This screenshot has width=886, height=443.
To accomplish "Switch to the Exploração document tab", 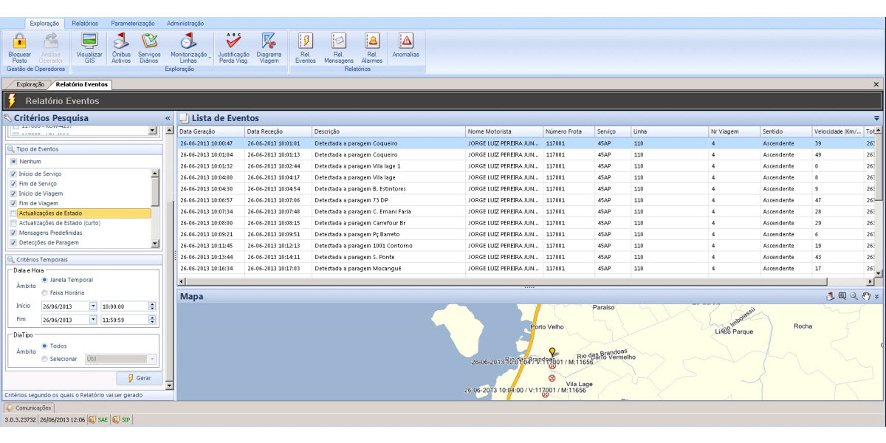I will [x=30, y=84].
